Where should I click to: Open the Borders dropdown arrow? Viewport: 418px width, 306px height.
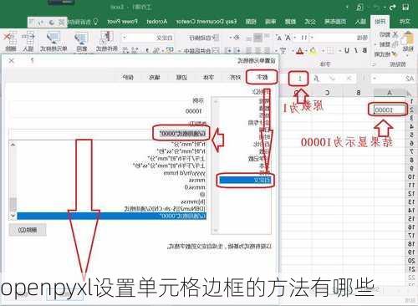pyautogui.click(x=324, y=51)
